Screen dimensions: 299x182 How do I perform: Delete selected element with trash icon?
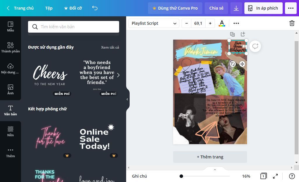[x=292, y=23]
